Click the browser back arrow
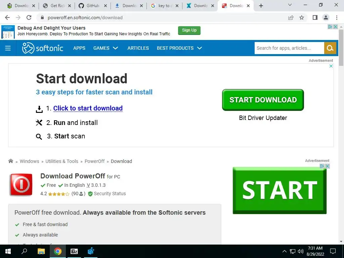The width and height of the screenshot is (344, 258). coord(7,17)
